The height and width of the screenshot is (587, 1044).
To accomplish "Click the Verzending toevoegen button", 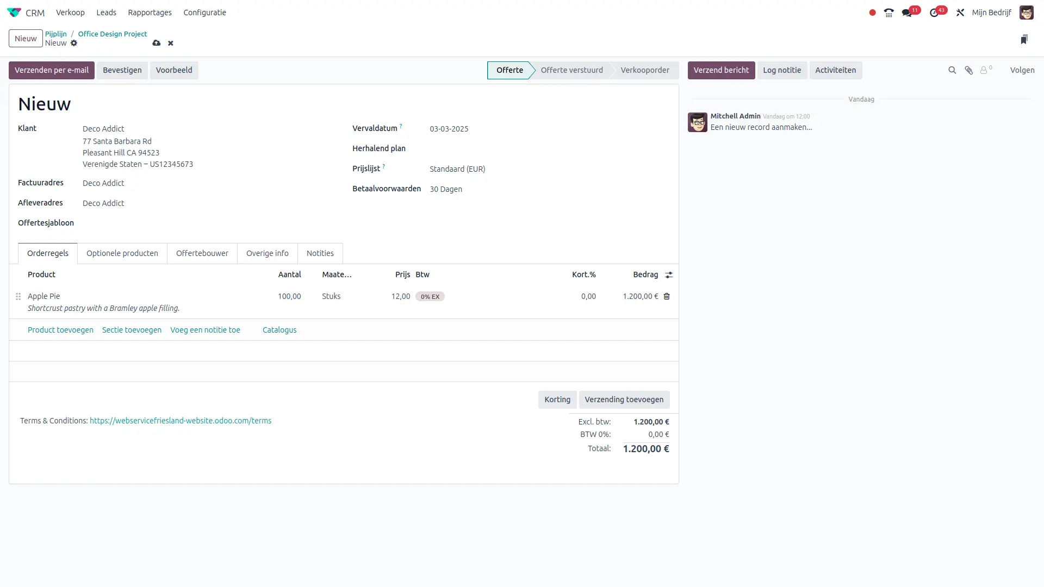I will pos(624,399).
